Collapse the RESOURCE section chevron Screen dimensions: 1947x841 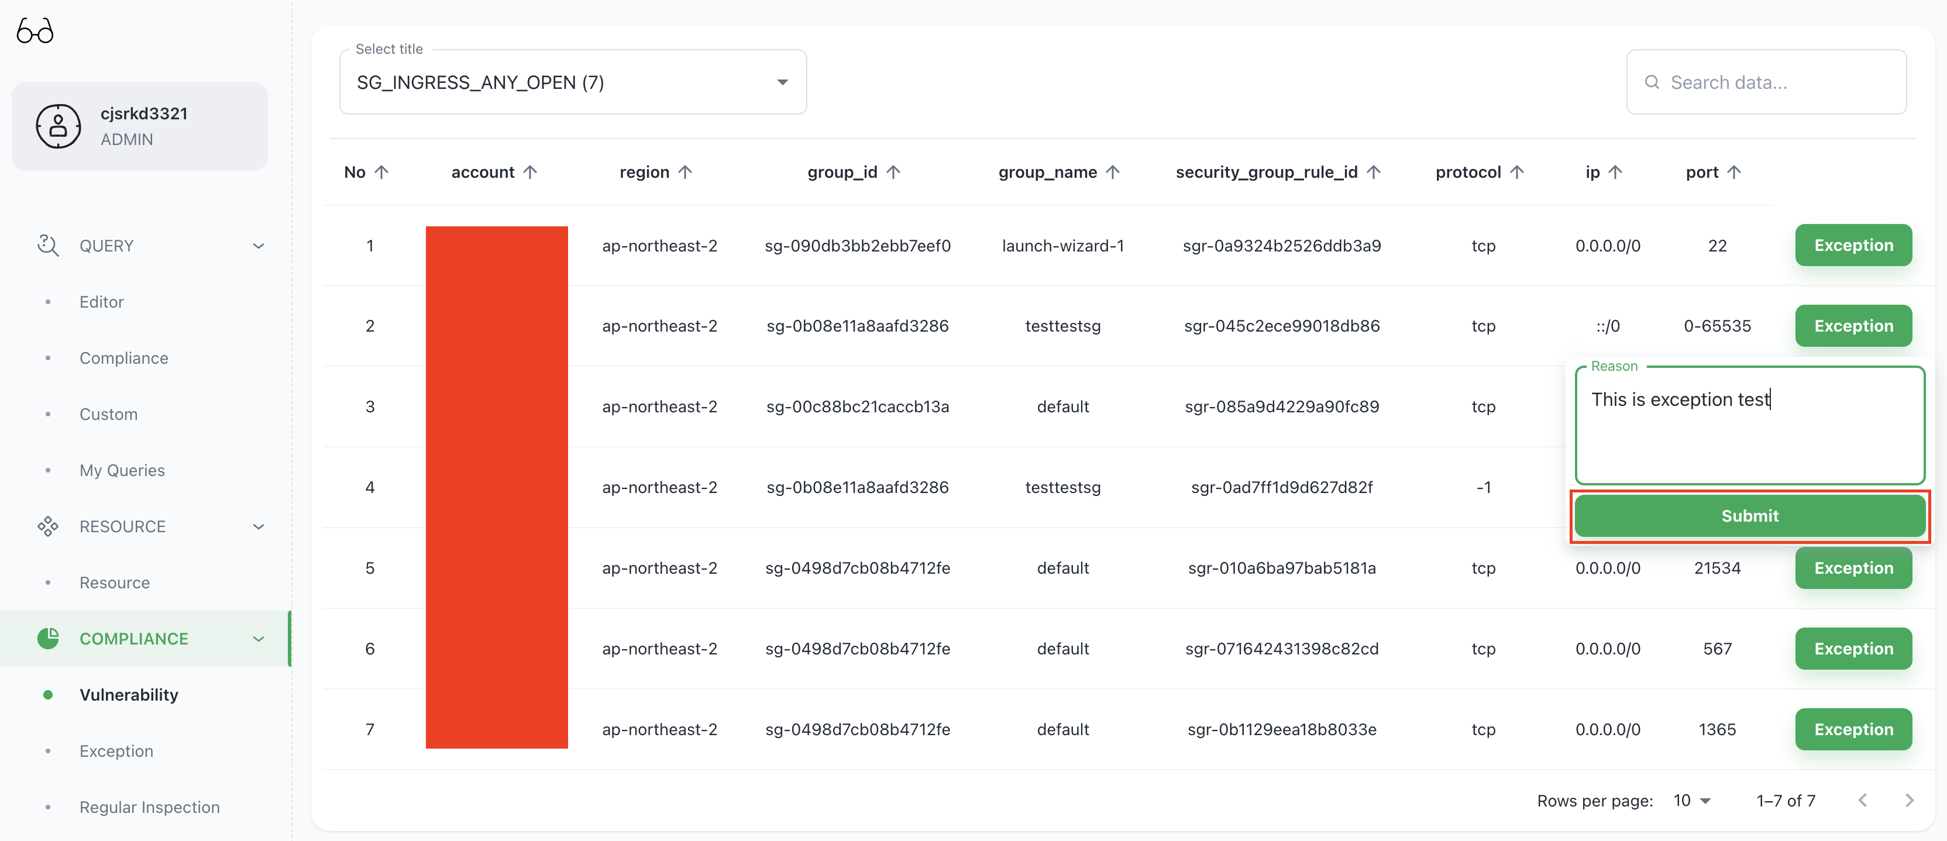click(x=259, y=527)
